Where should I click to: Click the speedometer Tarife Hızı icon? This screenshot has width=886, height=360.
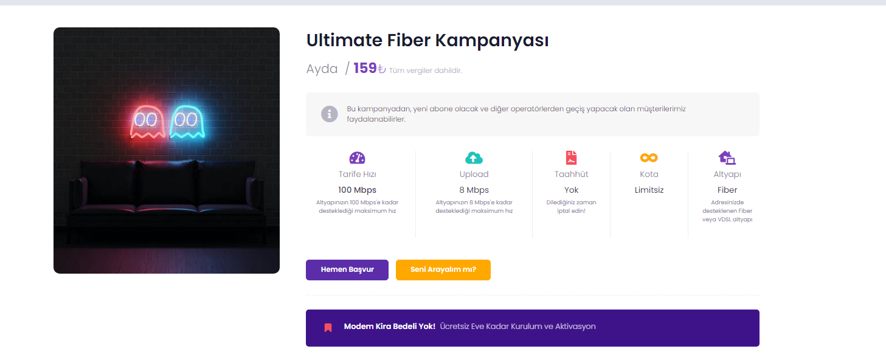coord(357,158)
